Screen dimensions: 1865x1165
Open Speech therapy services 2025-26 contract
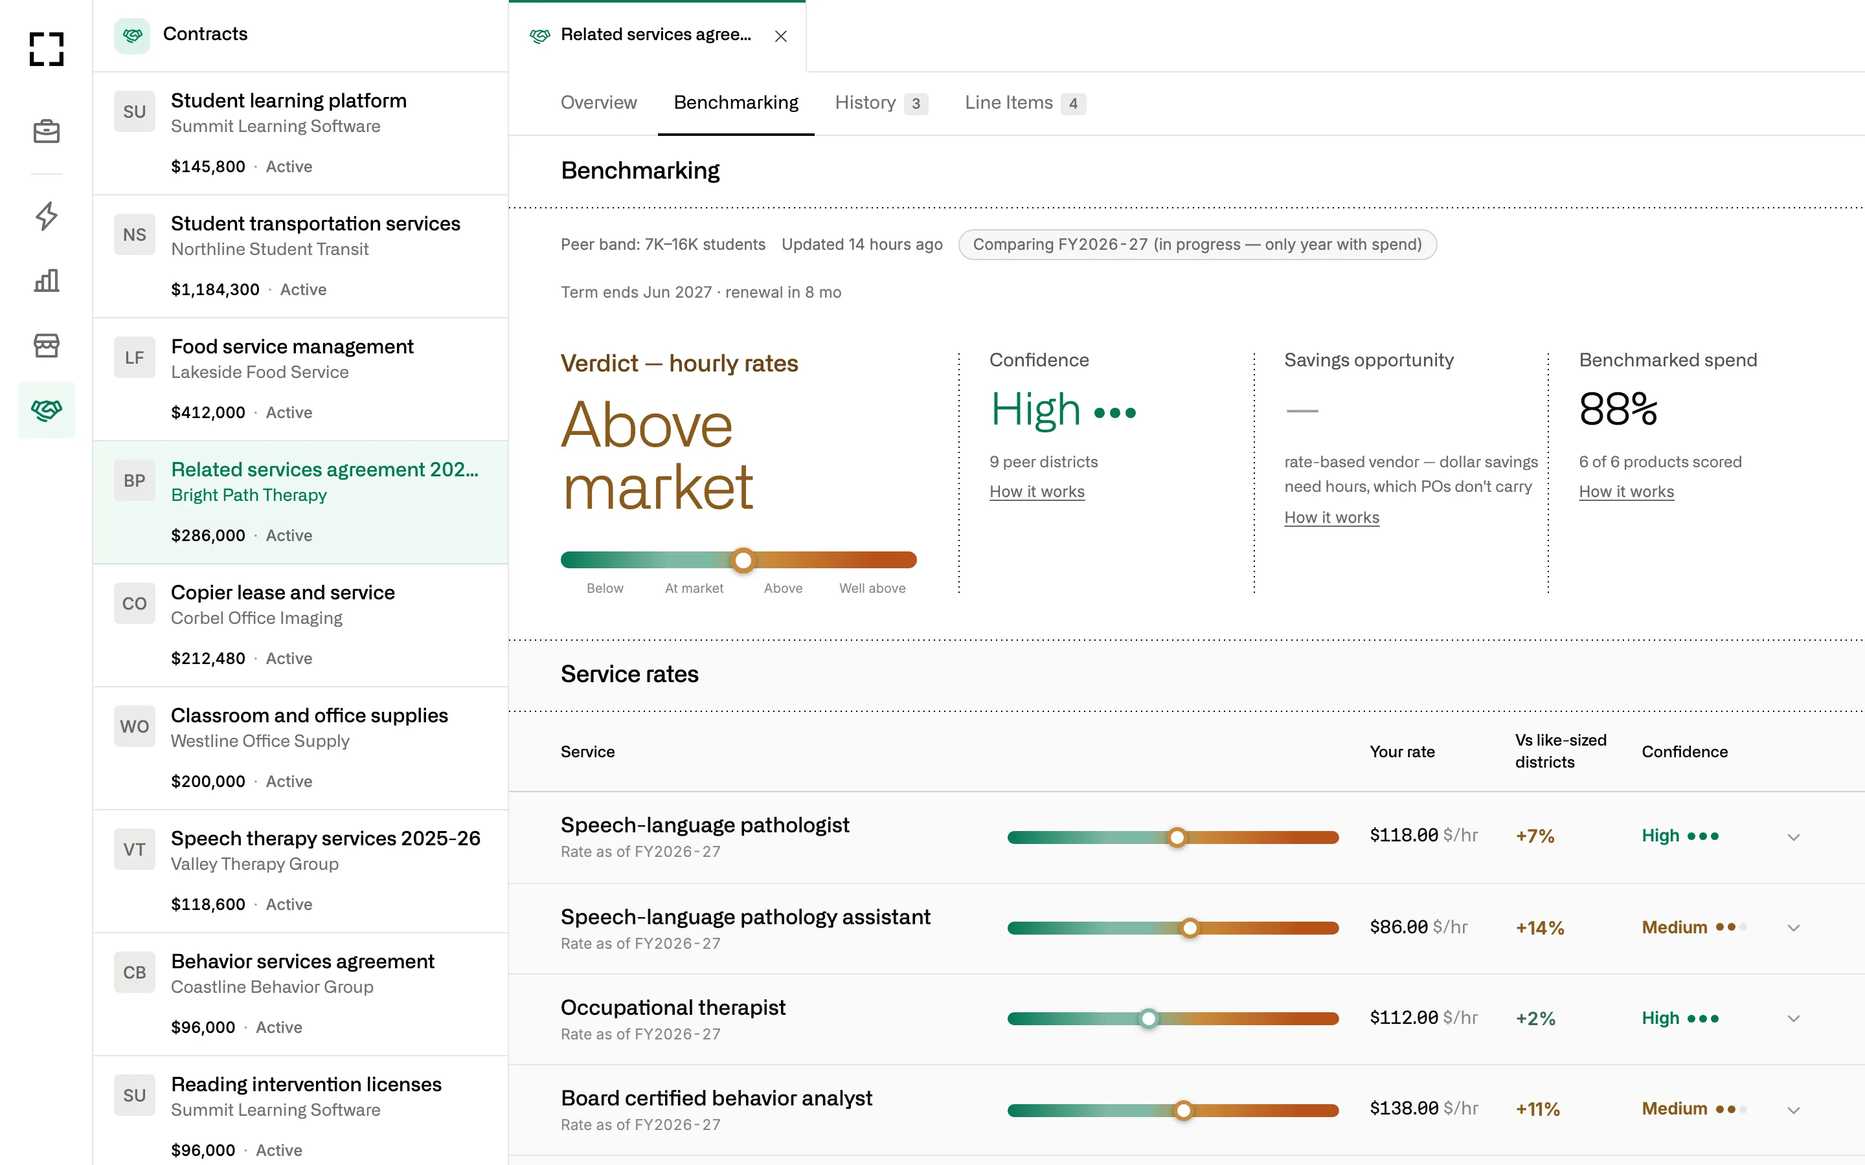point(300,871)
